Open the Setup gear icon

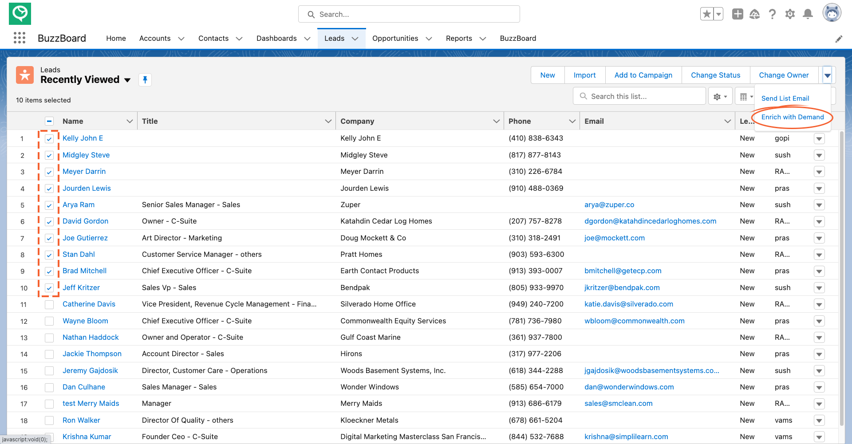pyautogui.click(x=790, y=14)
